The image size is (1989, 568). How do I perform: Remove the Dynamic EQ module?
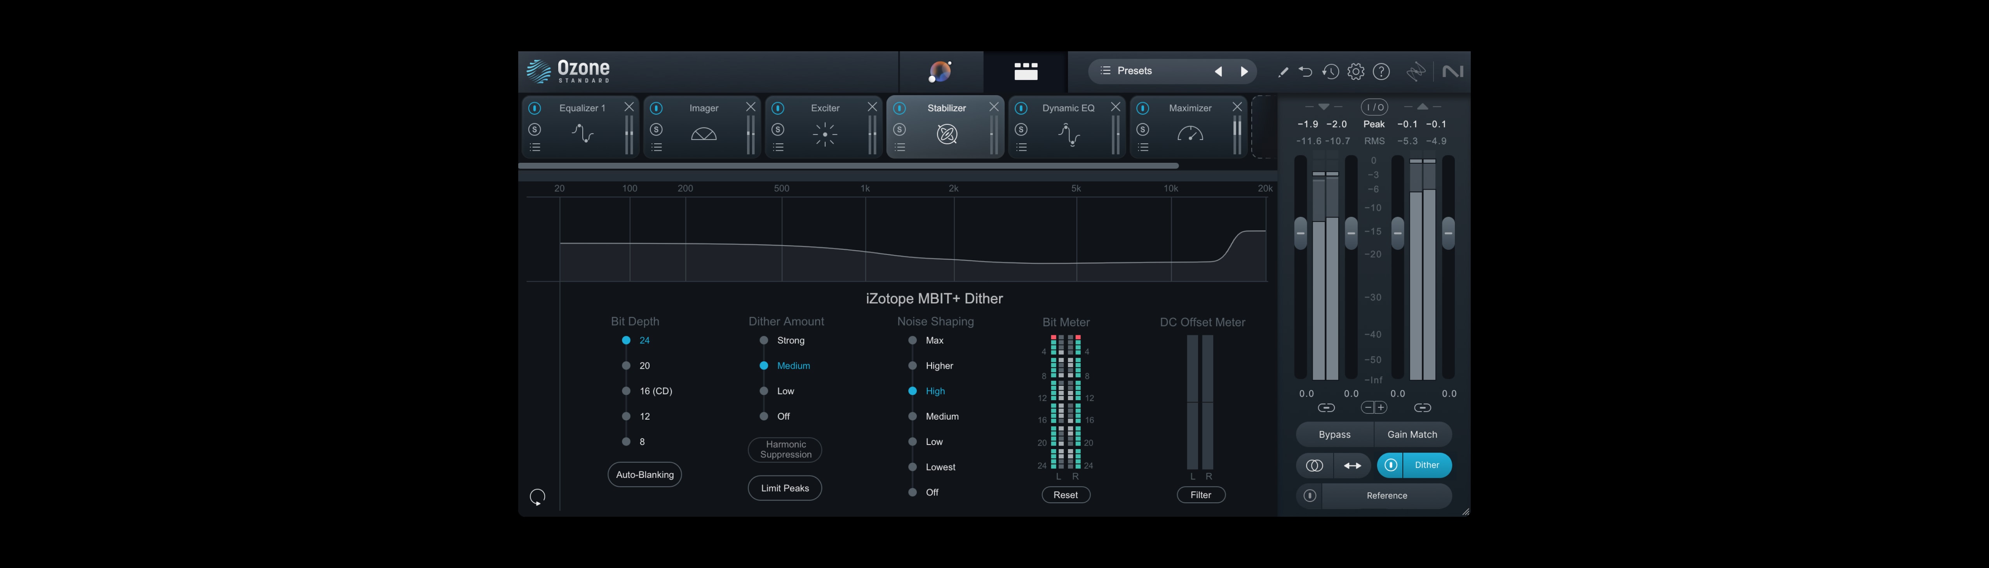click(x=1116, y=107)
